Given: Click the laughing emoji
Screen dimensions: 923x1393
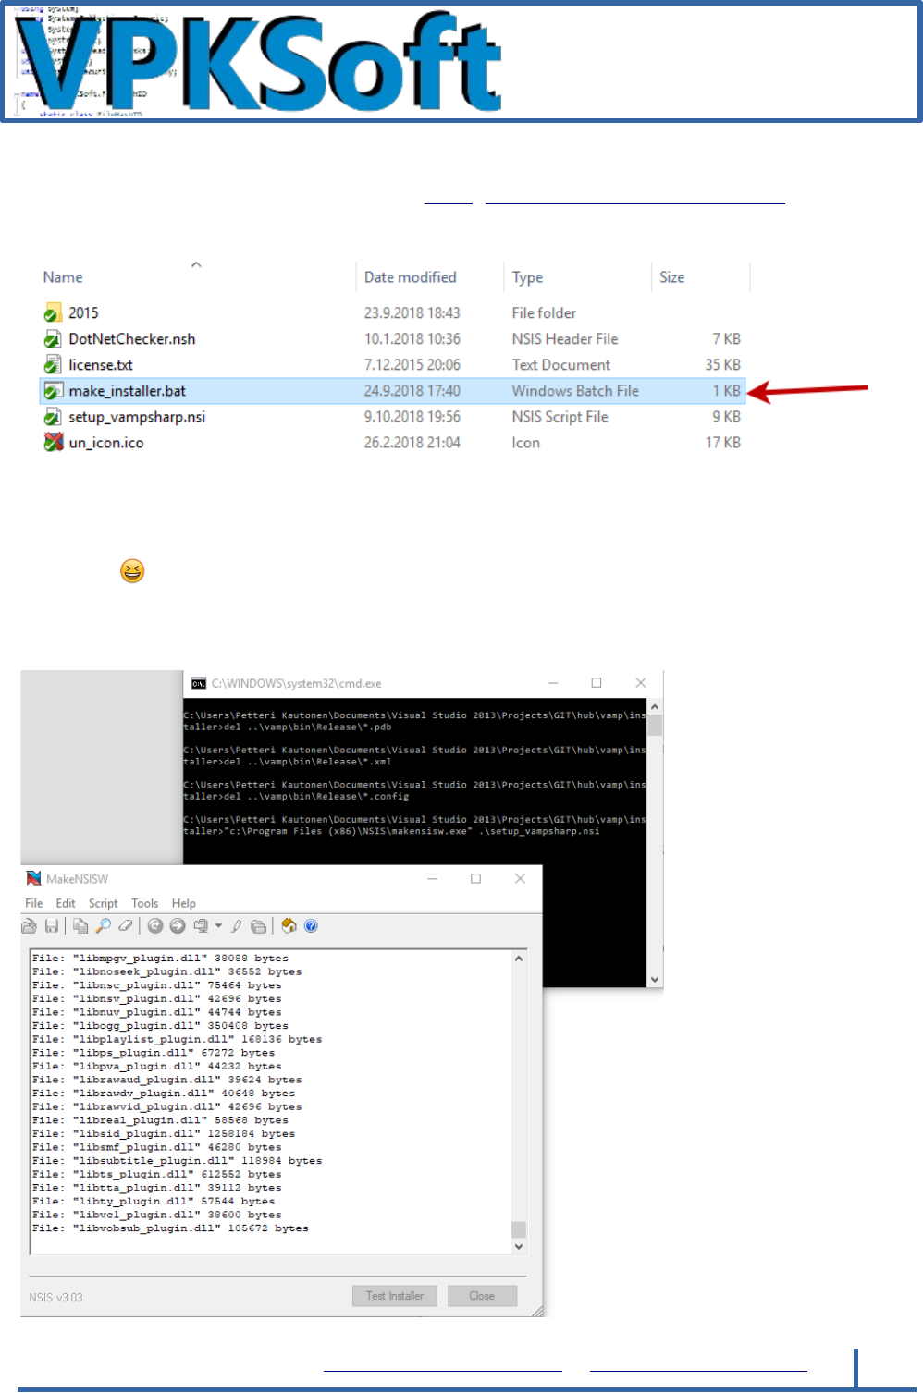Looking at the screenshot, I should pos(132,571).
